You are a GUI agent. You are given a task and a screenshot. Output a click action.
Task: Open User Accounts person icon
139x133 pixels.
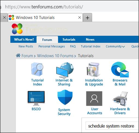tap(94, 99)
